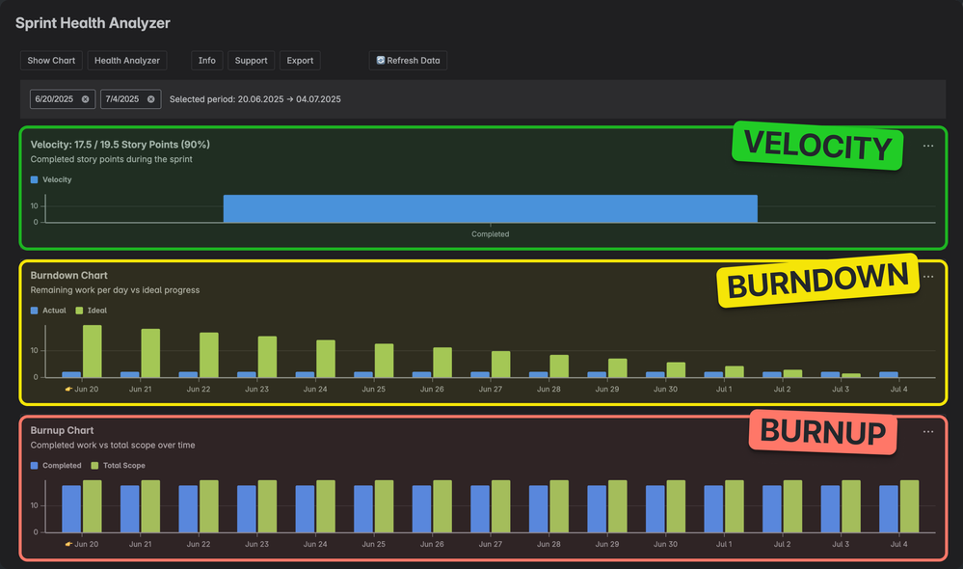Clear the 7/4/2025 end date

coord(151,99)
